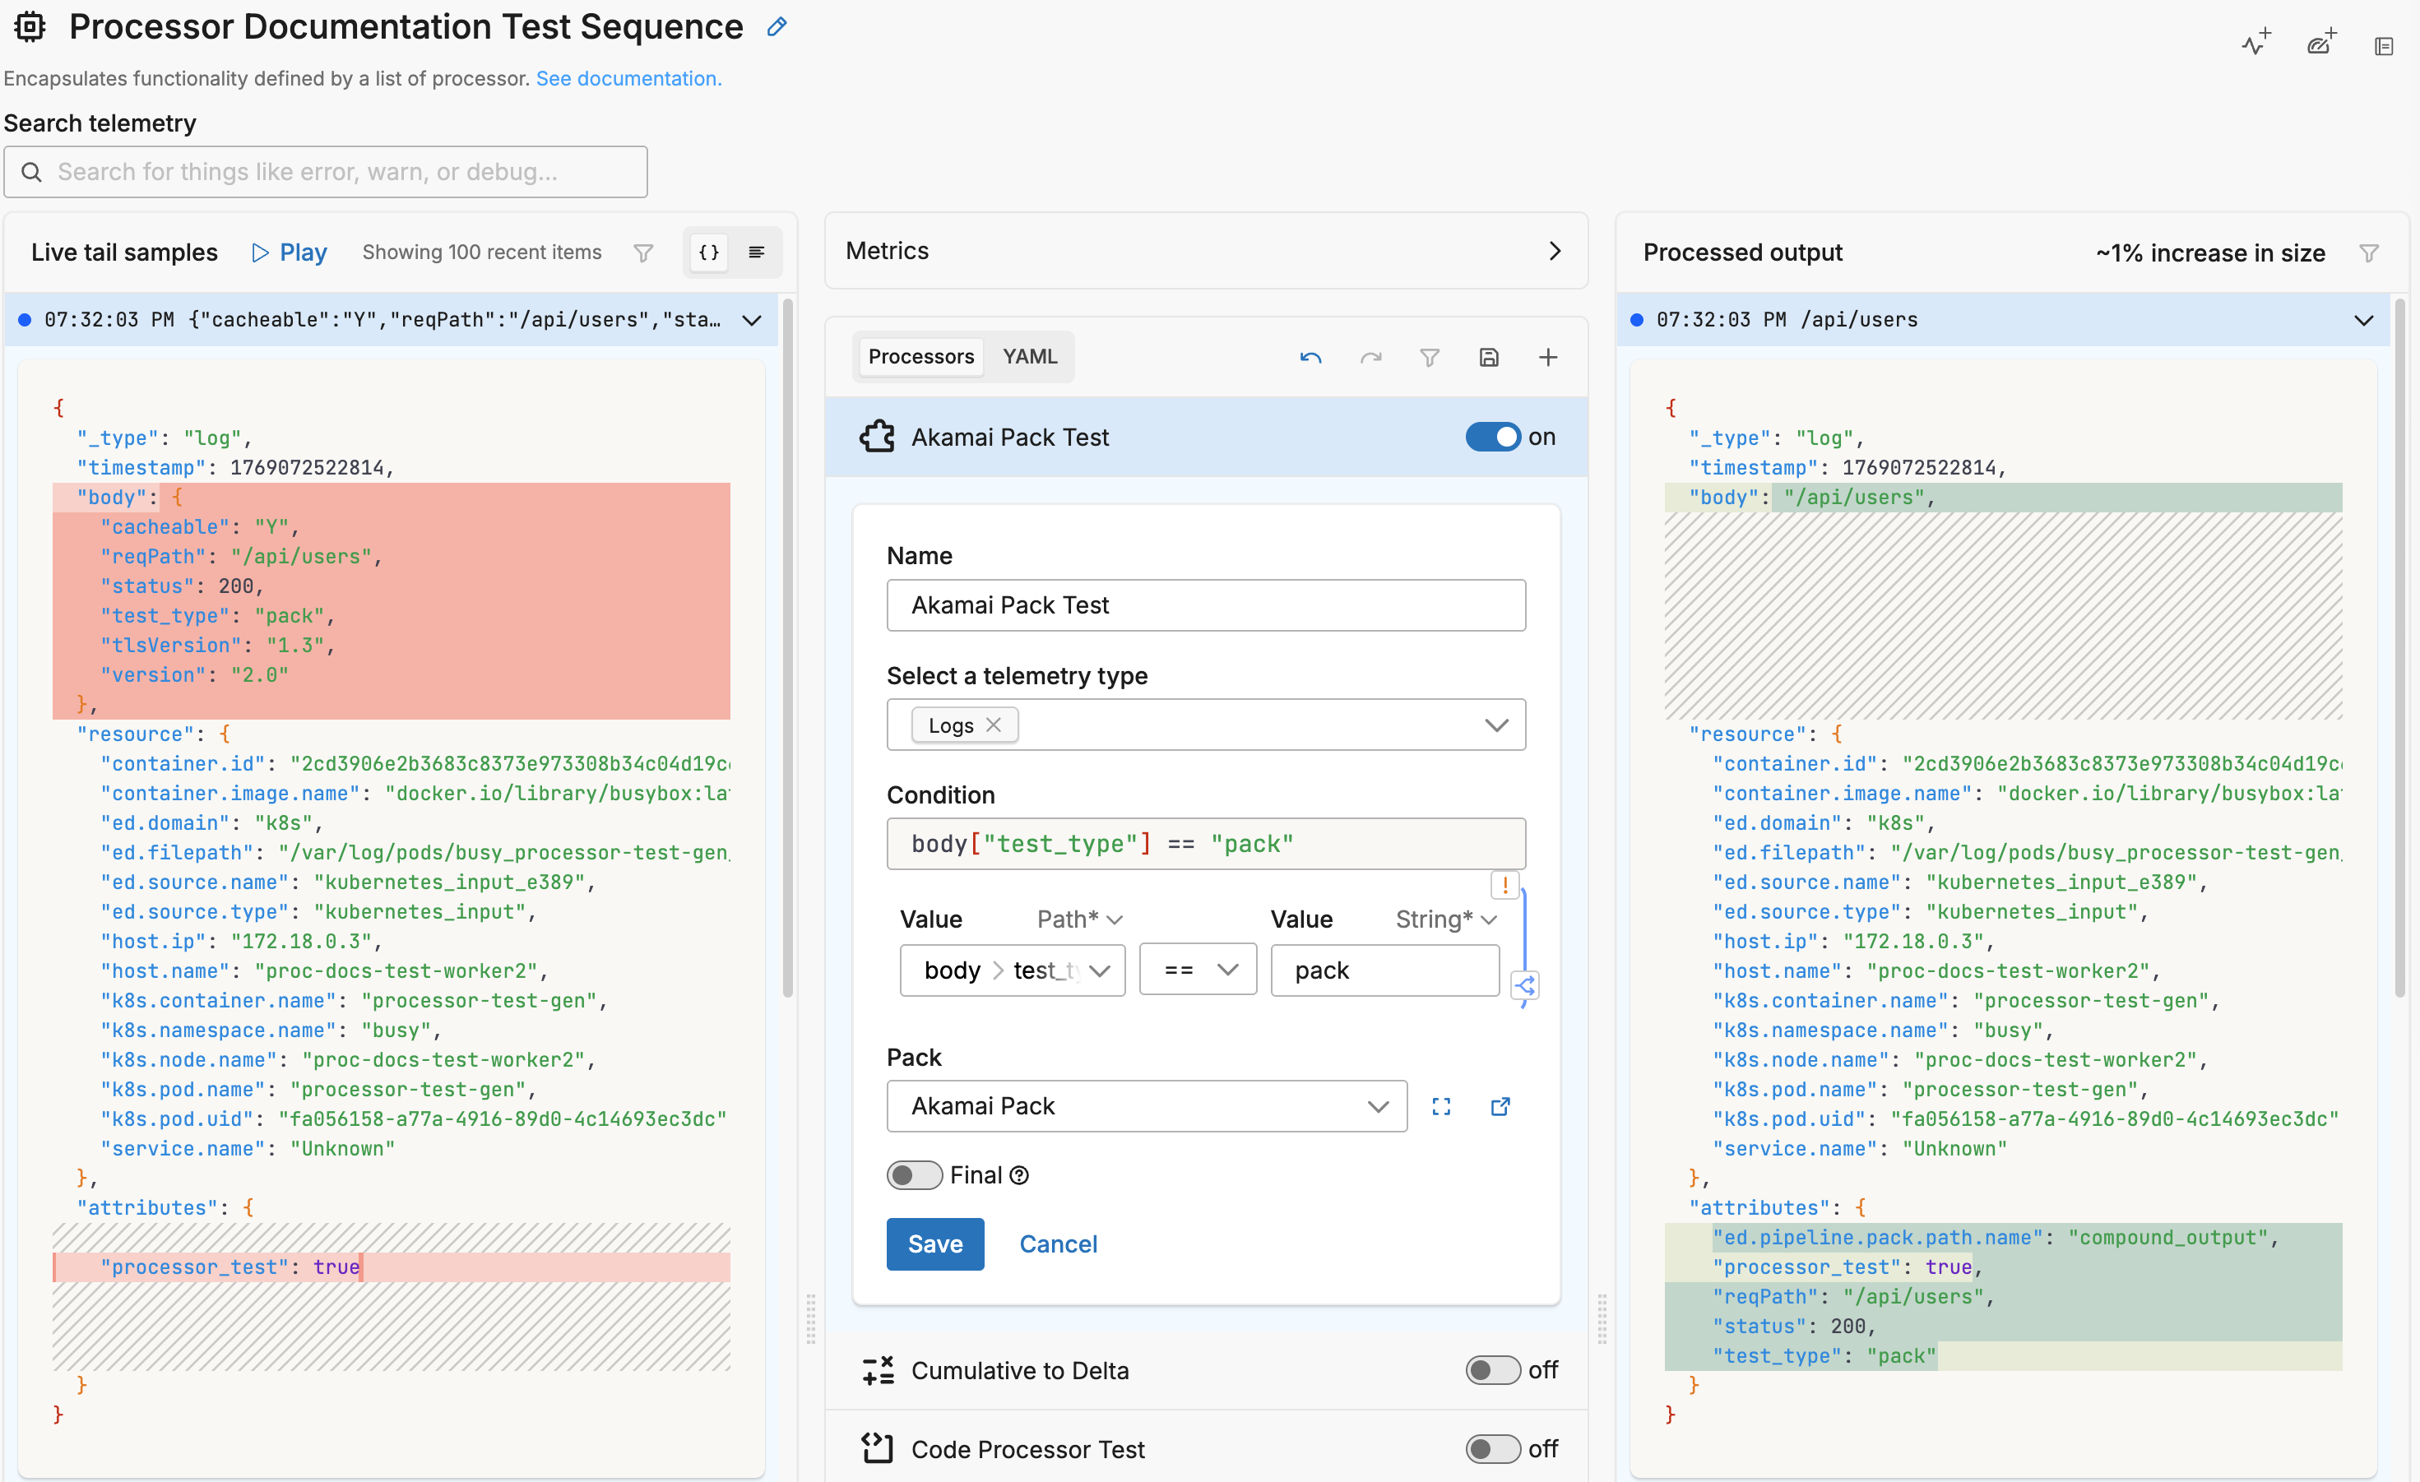The image size is (2420, 1482).
Task: Open the Akamai Pack in a new view
Action: [x=1500, y=1106]
